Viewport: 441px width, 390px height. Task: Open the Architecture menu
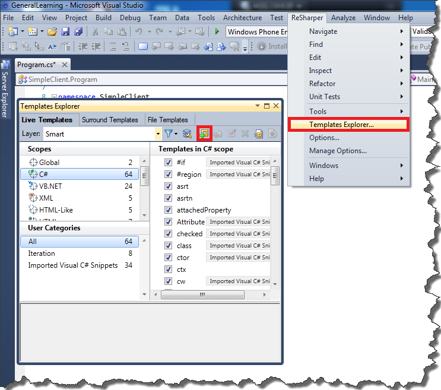pyautogui.click(x=242, y=18)
